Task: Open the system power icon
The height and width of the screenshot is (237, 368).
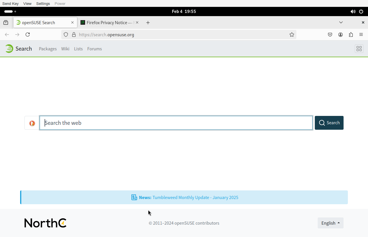Action: 361,12
